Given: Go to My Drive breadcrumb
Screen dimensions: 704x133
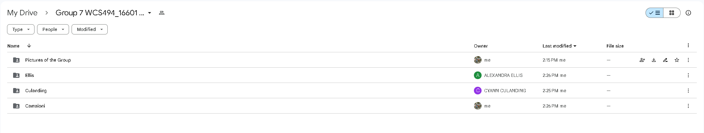Looking at the screenshot, I should 22,13.
